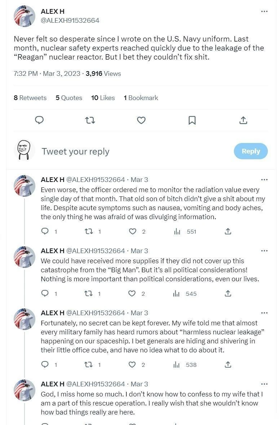Screen dimensions: 279x425
Task: Like the 'Even worse, the officer' reply
Action: point(133,231)
